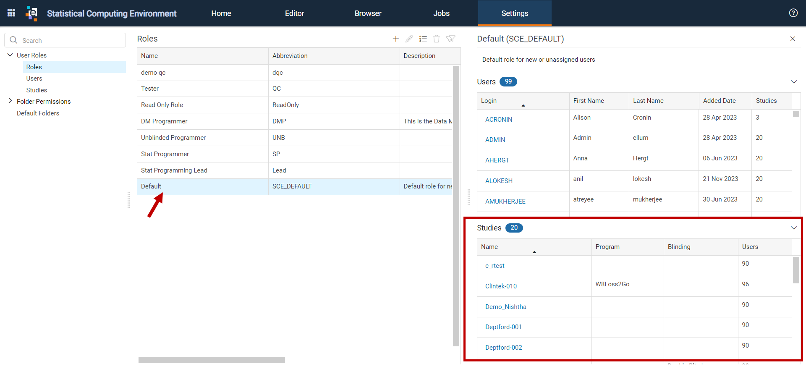Clear filters with the funnel icon
Viewport: 806px width, 369px height.
pos(450,39)
